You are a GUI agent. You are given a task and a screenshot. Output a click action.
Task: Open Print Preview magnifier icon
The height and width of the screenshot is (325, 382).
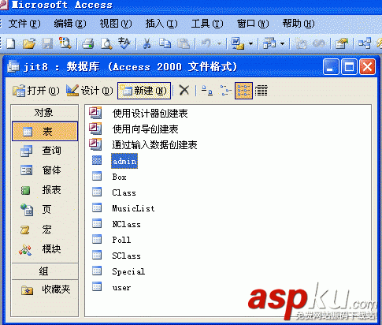click(x=106, y=43)
